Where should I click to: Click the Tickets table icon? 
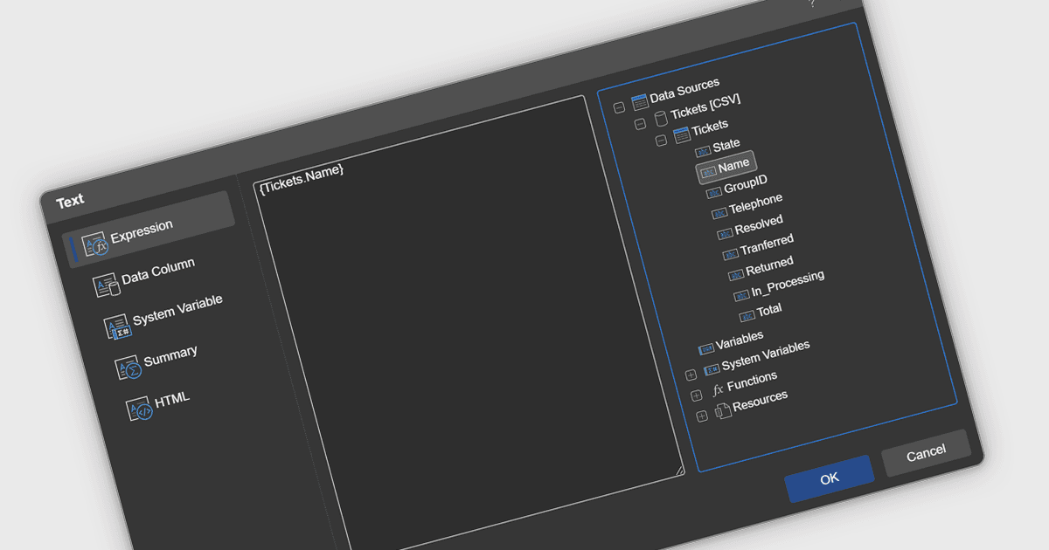click(682, 135)
